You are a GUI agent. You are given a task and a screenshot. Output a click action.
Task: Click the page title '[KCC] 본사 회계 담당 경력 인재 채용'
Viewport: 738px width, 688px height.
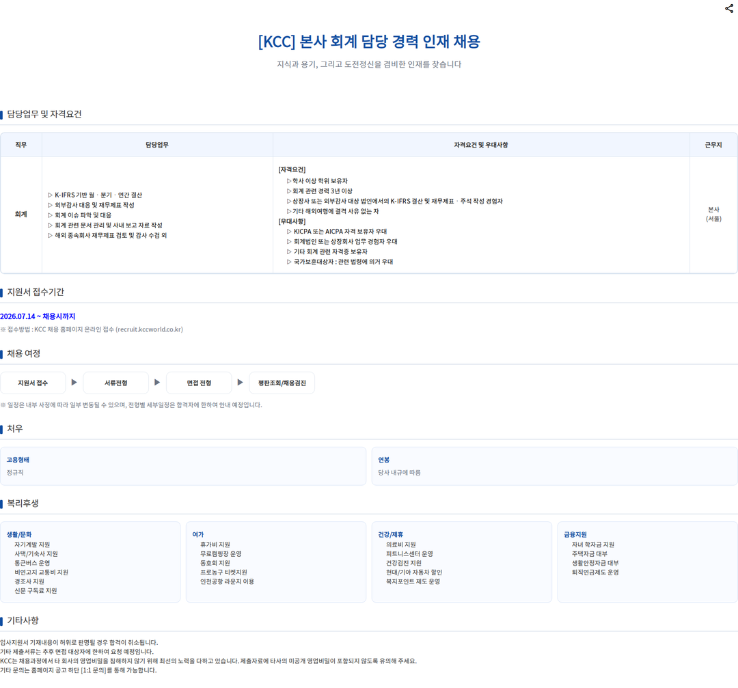coord(369,42)
